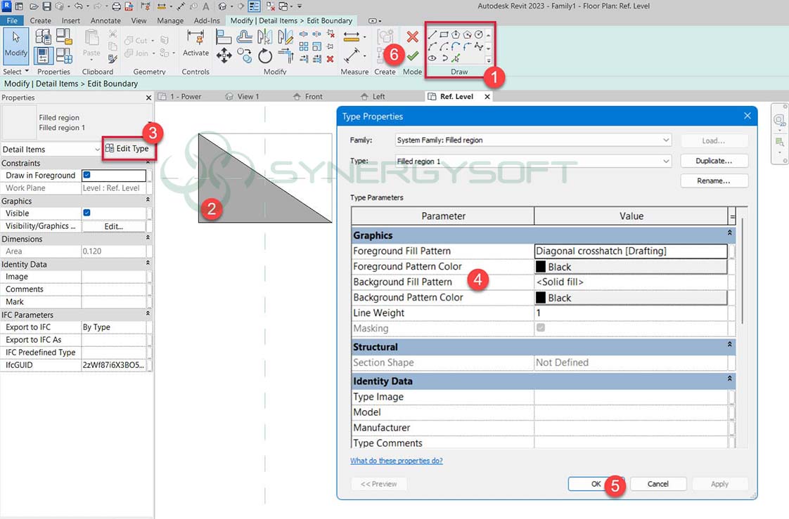Screen dimensions: 789x519
Task: Click the Save icon in quick access toolbar
Action: point(46,6)
